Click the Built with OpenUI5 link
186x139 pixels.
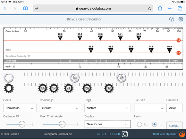click(165, 134)
